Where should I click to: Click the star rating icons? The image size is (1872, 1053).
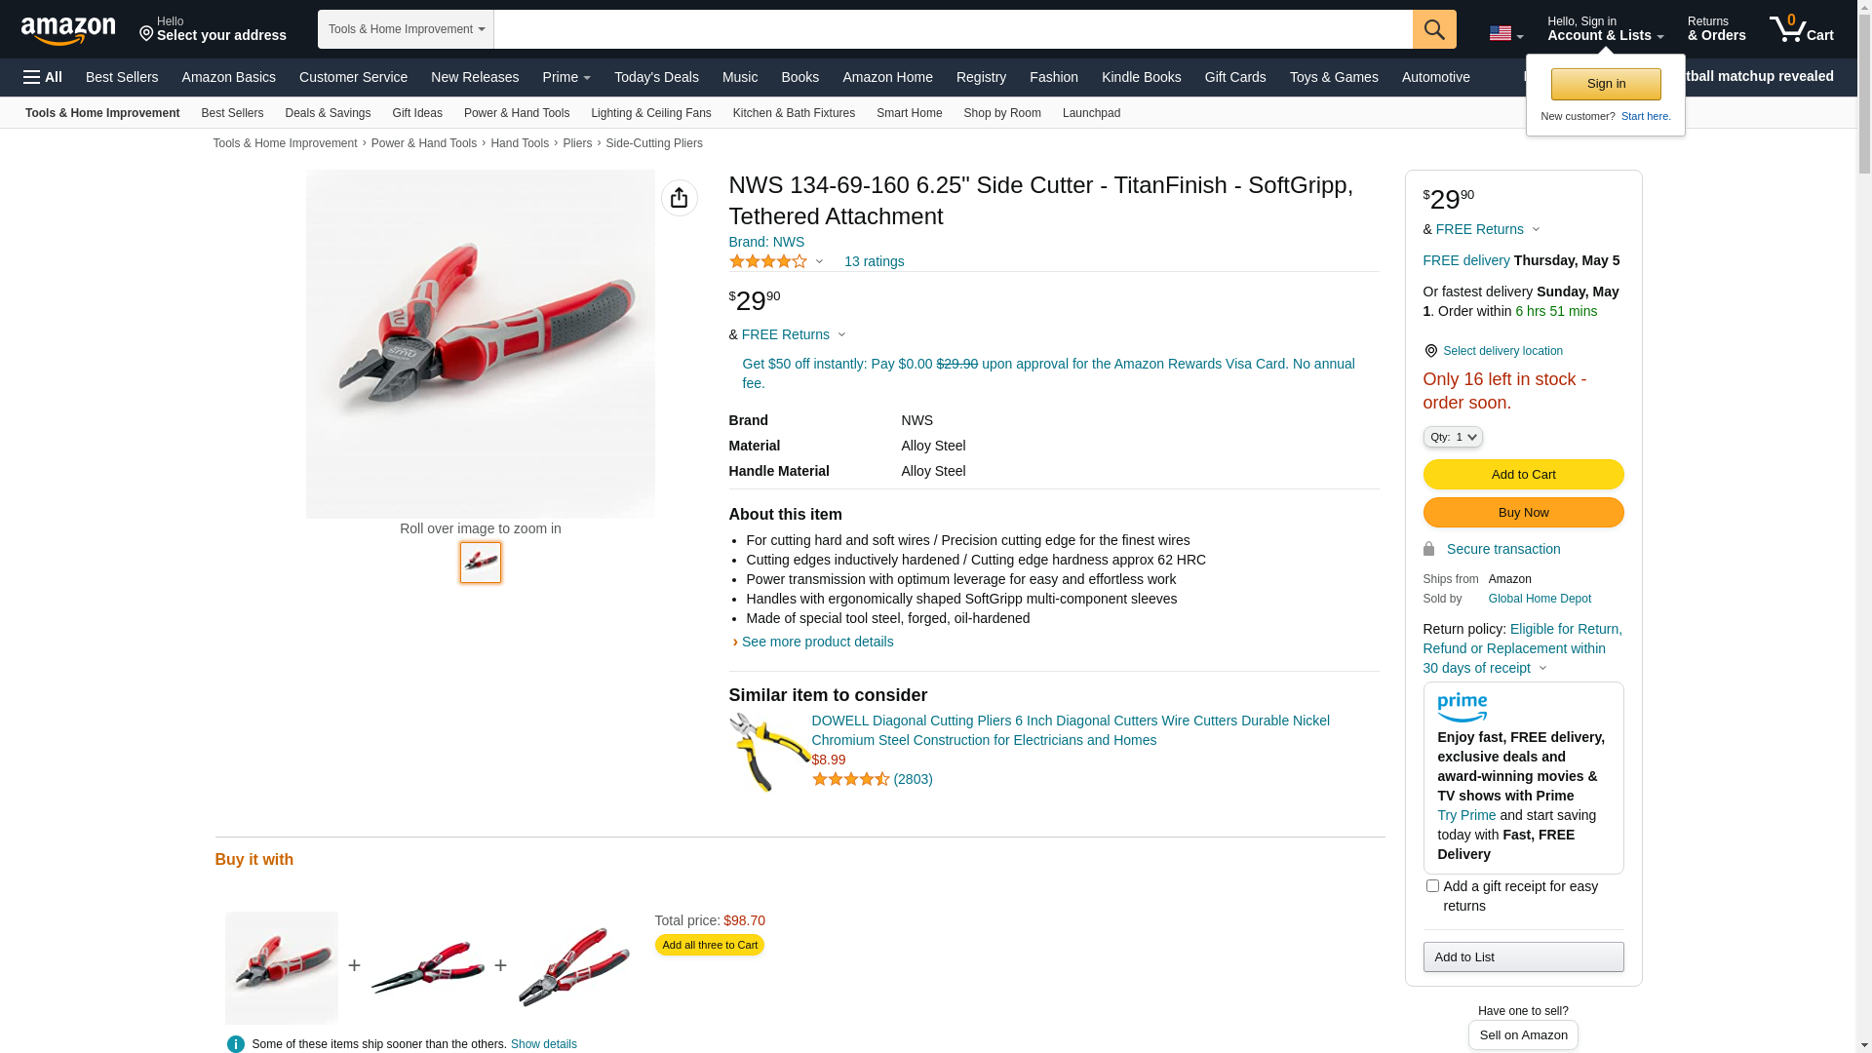click(x=768, y=261)
